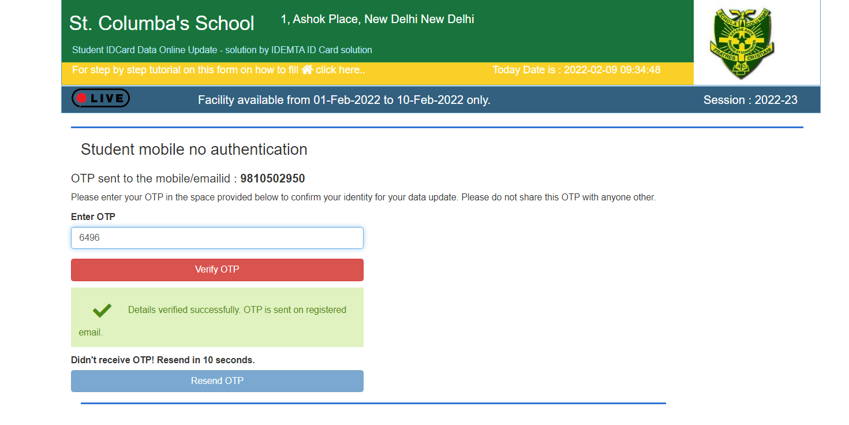Click the red LIVE badge icon
849x425 pixels.
tap(100, 98)
